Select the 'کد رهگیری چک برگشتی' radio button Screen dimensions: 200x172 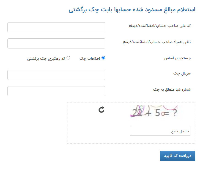click(x=69, y=58)
